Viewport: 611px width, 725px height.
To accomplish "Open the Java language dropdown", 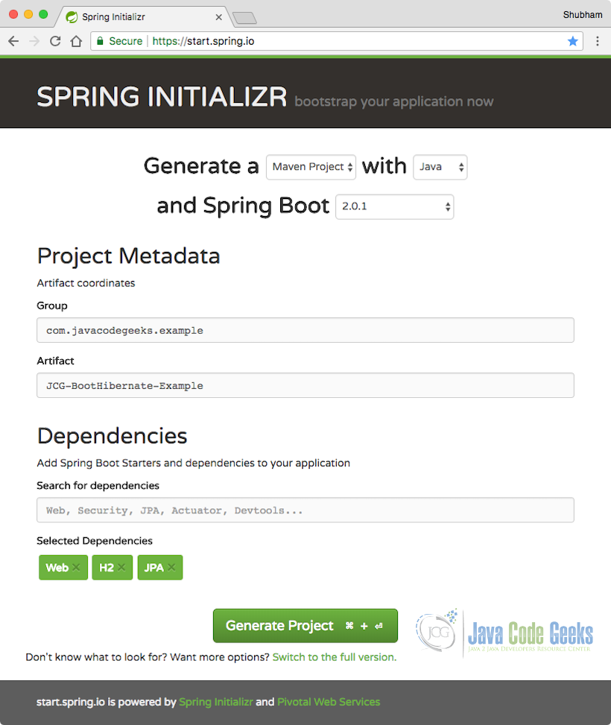I will (x=440, y=167).
